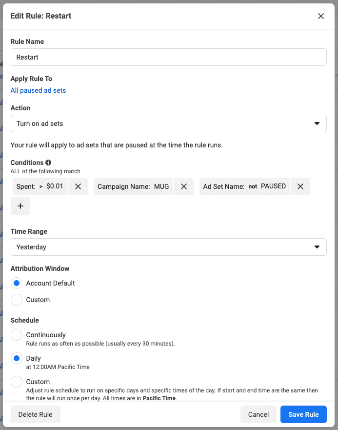Edit the Campaign Name MUG condition chip
338x430 pixels.
(133, 186)
